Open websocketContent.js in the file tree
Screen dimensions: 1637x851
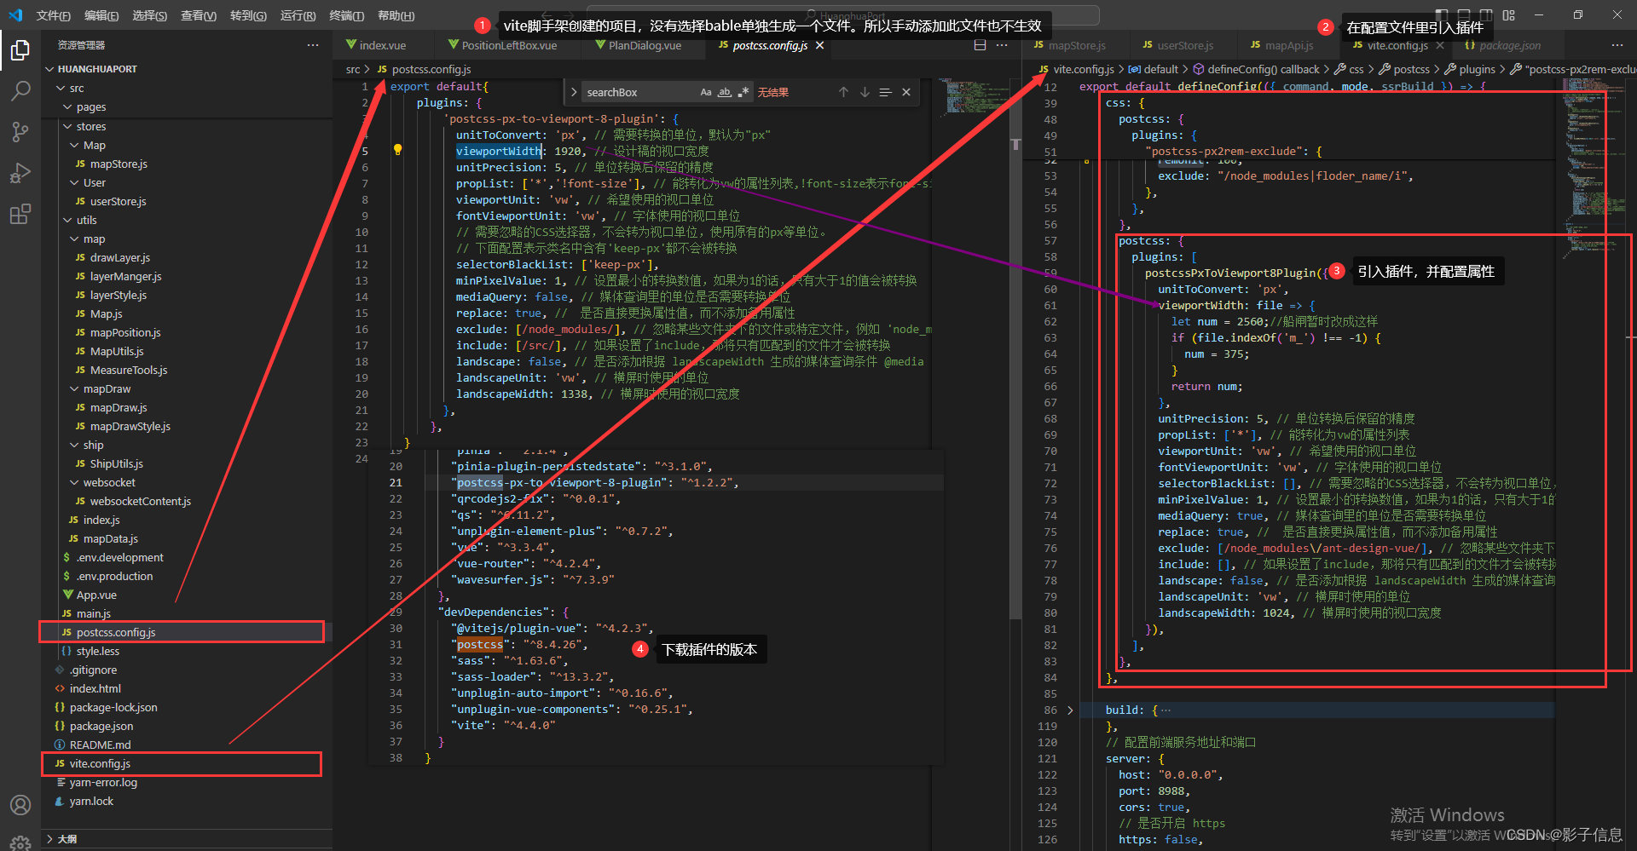(141, 501)
